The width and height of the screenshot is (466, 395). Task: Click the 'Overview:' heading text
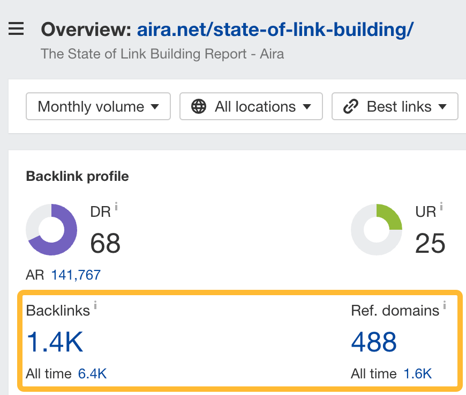pos(86,30)
